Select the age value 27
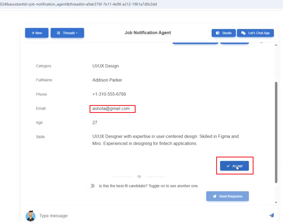This screenshot has height=222, width=283. click(95, 123)
